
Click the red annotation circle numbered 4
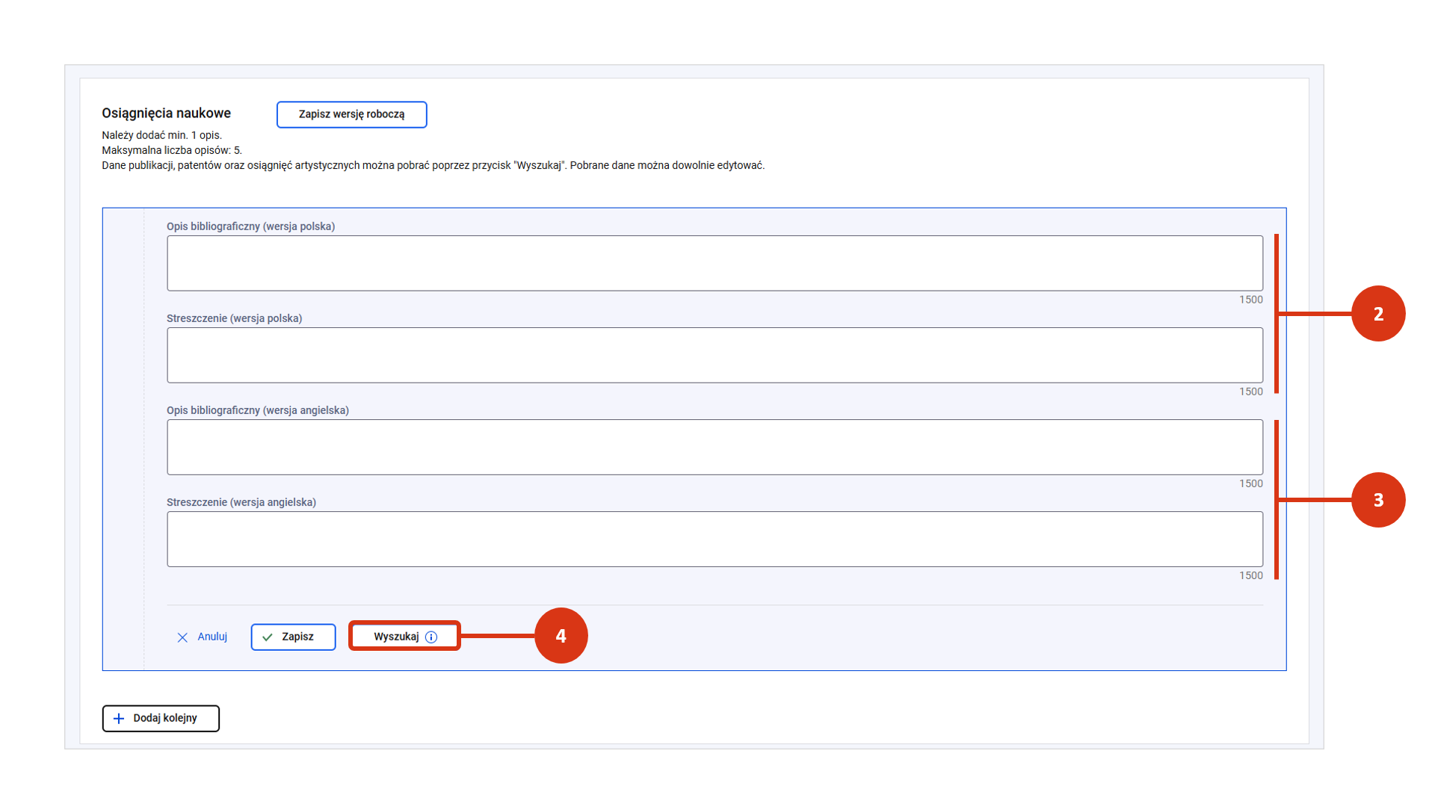[561, 636]
